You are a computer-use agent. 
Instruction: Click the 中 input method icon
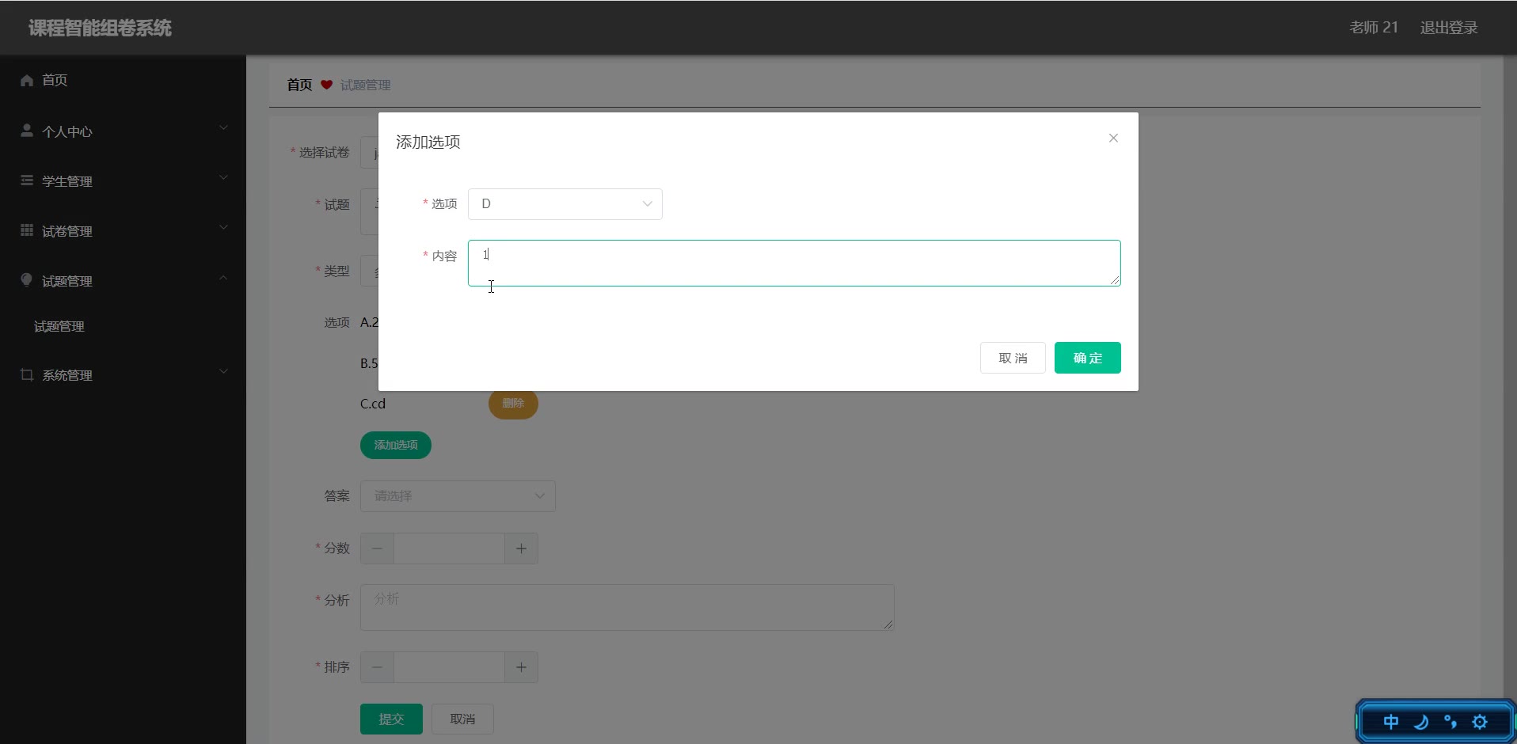coord(1391,722)
